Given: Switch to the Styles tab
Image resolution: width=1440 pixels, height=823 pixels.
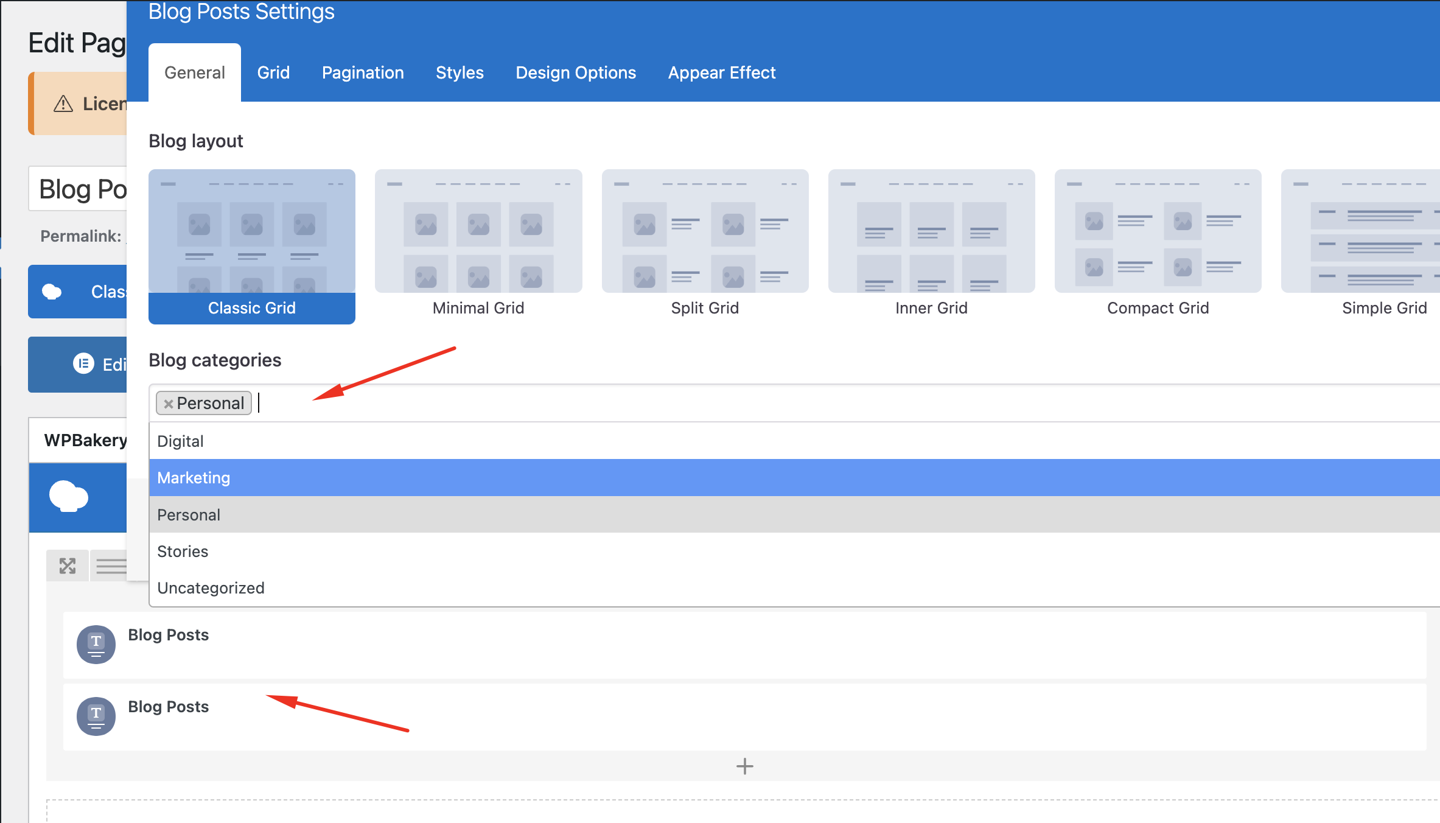Looking at the screenshot, I should (x=460, y=72).
